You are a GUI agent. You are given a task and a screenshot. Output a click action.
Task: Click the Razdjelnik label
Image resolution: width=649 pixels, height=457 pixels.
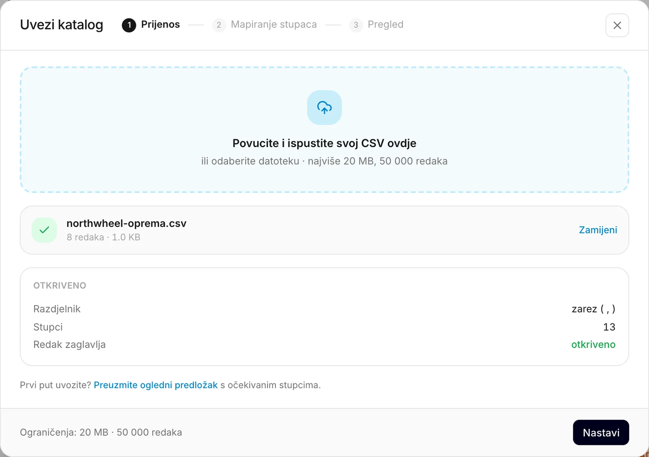(x=57, y=309)
